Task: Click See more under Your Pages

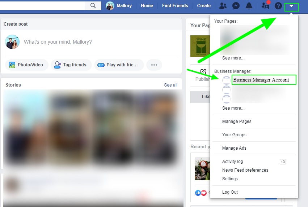Action: [x=233, y=58]
